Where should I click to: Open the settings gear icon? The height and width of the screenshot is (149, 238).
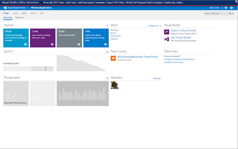click(226, 8)
